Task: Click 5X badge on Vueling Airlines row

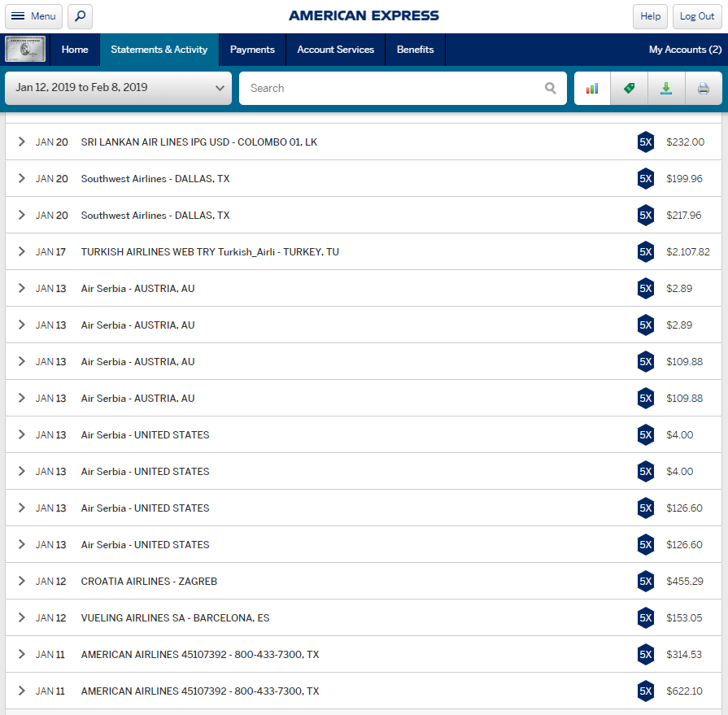Action: 645,617
